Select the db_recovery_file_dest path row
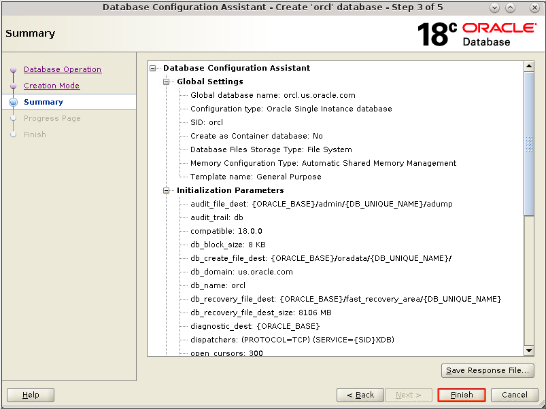Viewport: 546px width, 409px height. [345, 299]
